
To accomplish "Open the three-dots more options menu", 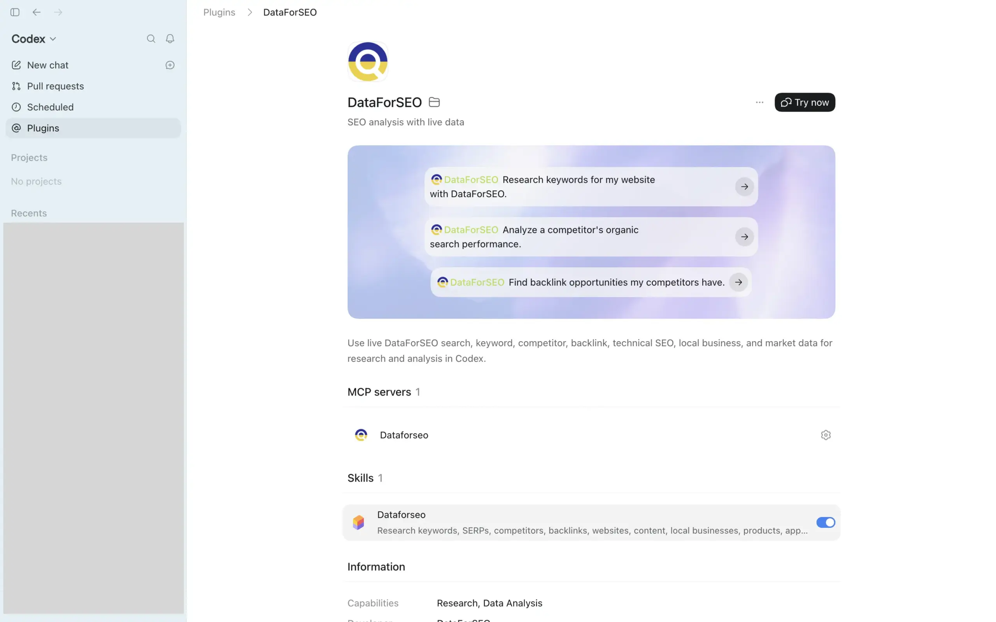I will tap(759, 102).
